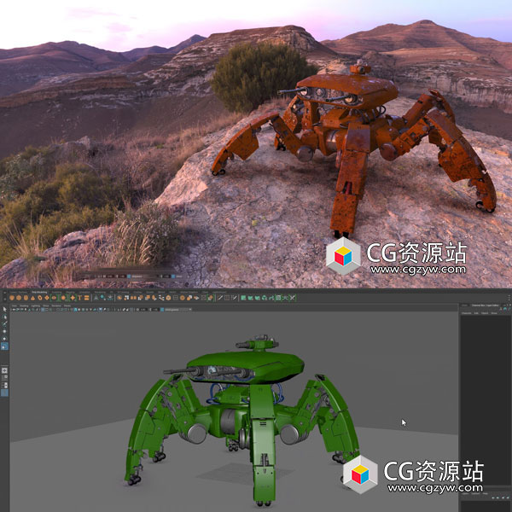Create a polygon plane from the shelf
512x512 pixels.
pos(47,298)
